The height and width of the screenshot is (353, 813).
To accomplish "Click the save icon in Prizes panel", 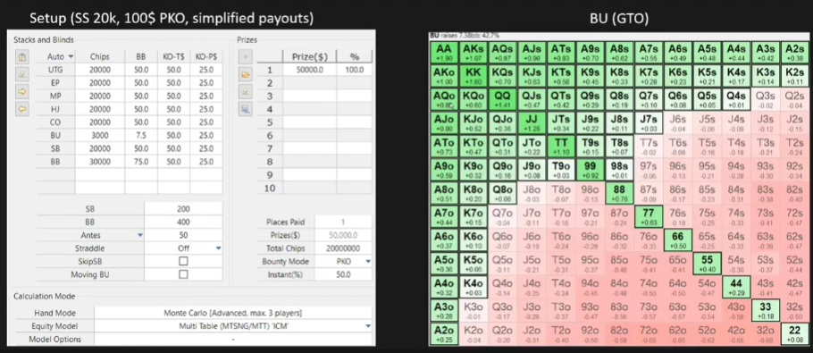I will pos(246,109).
